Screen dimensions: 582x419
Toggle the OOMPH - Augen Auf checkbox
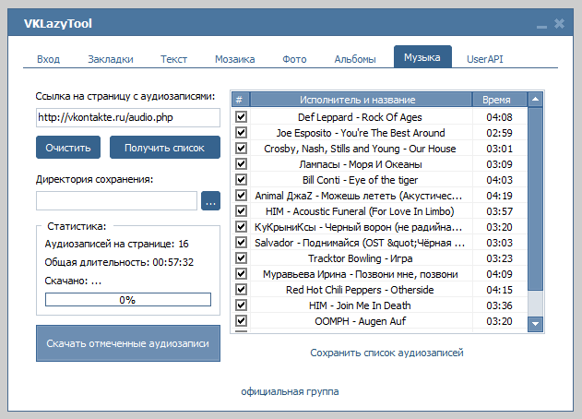point(242,321)
